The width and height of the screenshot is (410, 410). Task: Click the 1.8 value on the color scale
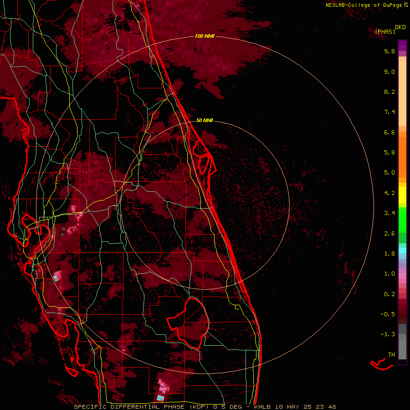pyautogui.click(x=389, y=254)
